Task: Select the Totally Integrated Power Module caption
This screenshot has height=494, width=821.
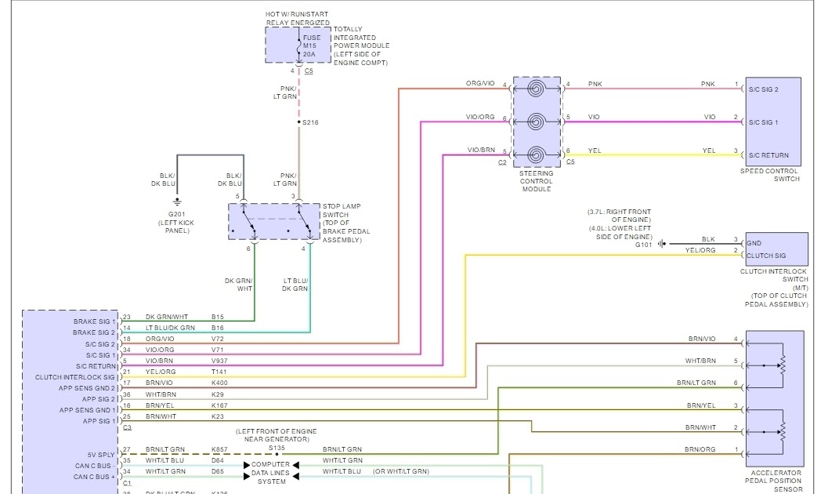Action: (361, 46)
